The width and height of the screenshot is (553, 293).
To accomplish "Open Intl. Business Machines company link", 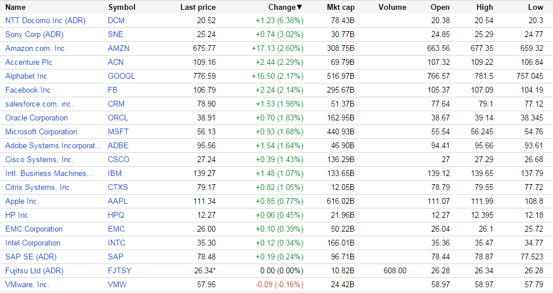I will [49, 174].
